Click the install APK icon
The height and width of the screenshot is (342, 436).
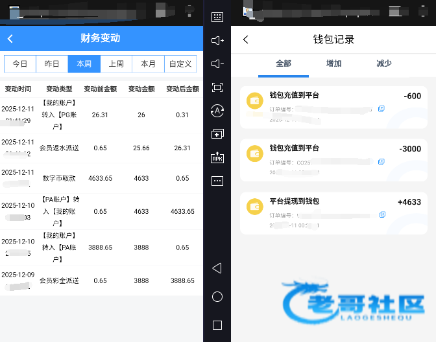(x=217, y=157)
